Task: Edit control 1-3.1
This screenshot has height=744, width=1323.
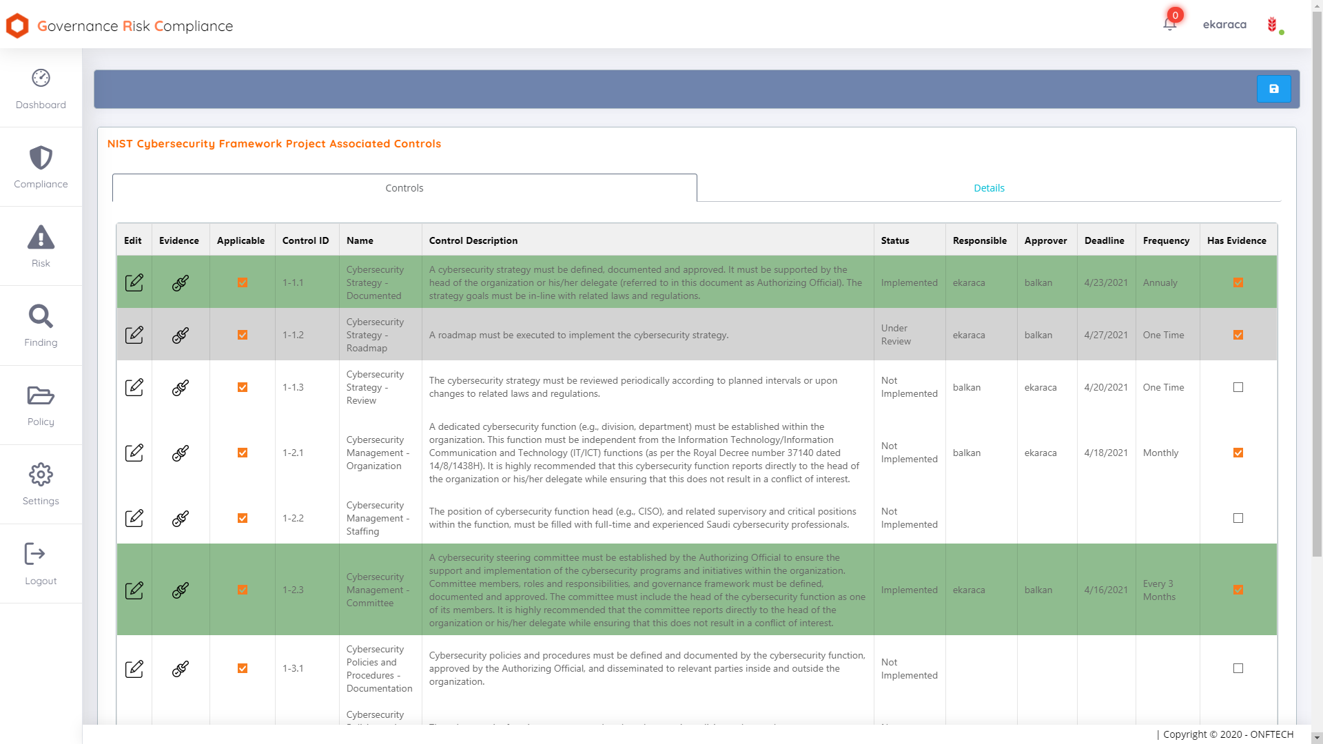Action: point(134,669)
